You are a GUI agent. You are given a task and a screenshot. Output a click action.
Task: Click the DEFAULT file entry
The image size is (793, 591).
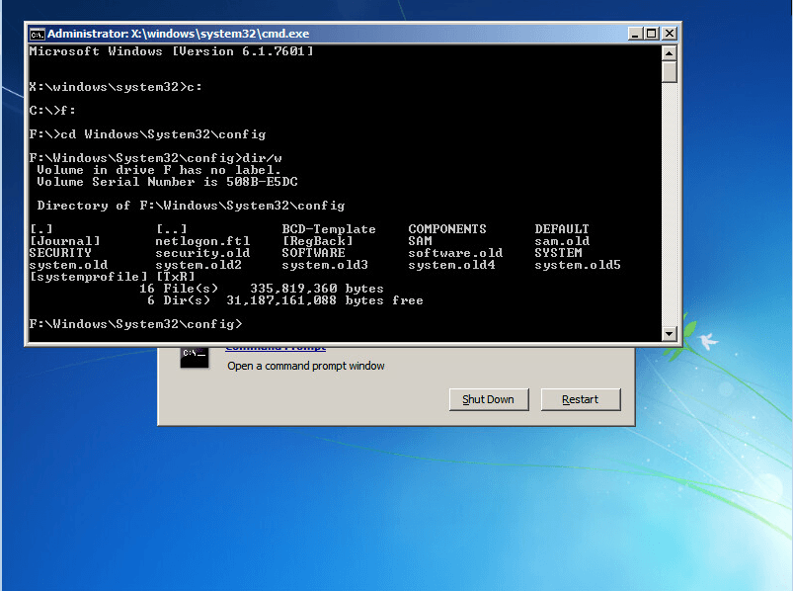click(561, 229)
